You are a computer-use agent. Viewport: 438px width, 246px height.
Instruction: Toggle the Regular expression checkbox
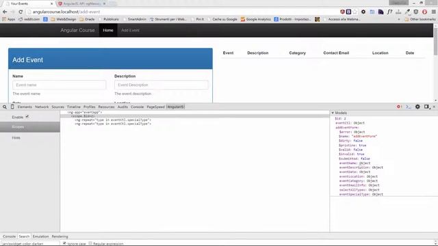point(90,243)
